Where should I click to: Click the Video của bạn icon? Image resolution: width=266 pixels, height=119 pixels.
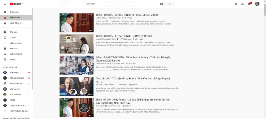coord(5,43)
